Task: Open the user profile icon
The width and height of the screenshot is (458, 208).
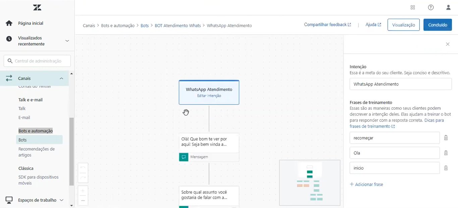Action: pyautogui.click(x=448, y=7)
